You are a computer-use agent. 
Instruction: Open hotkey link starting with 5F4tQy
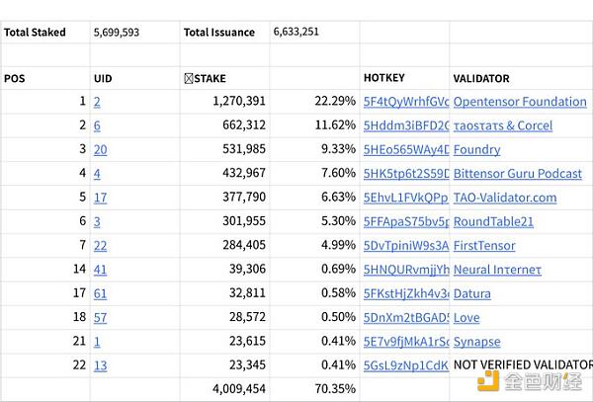click(x=406, y=102)
